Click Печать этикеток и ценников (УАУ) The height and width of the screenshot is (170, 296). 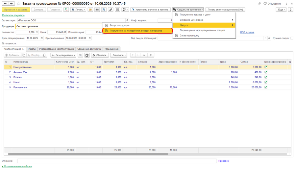225,10
